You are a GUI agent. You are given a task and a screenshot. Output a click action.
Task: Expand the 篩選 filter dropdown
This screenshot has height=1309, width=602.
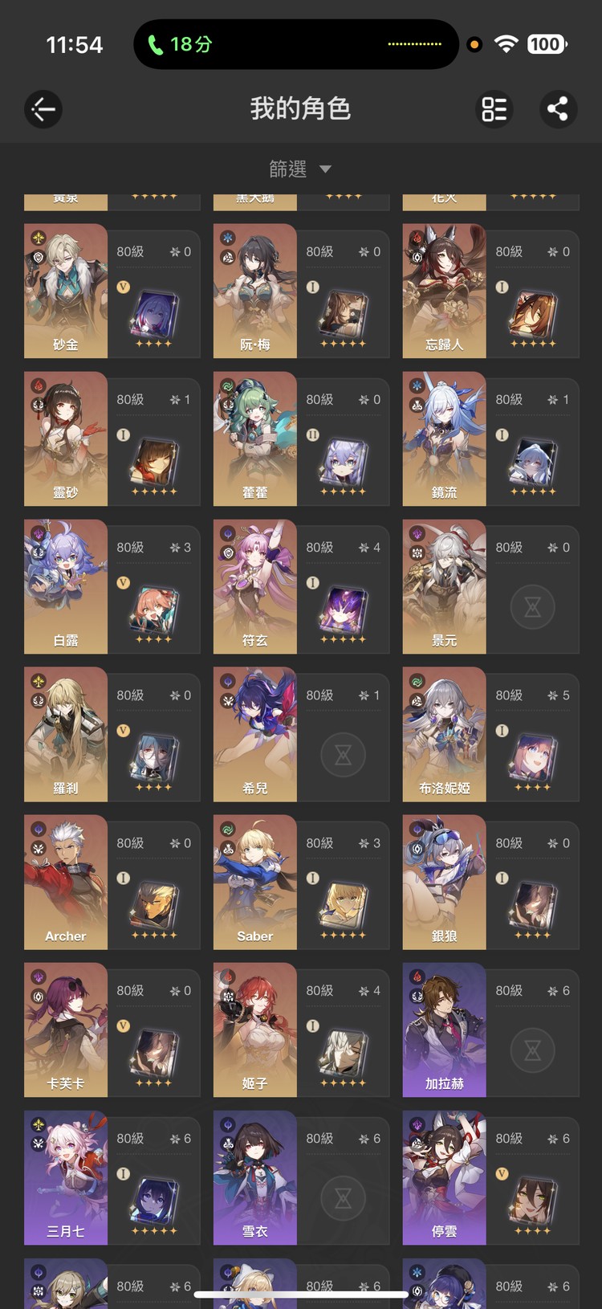point(300,169)
